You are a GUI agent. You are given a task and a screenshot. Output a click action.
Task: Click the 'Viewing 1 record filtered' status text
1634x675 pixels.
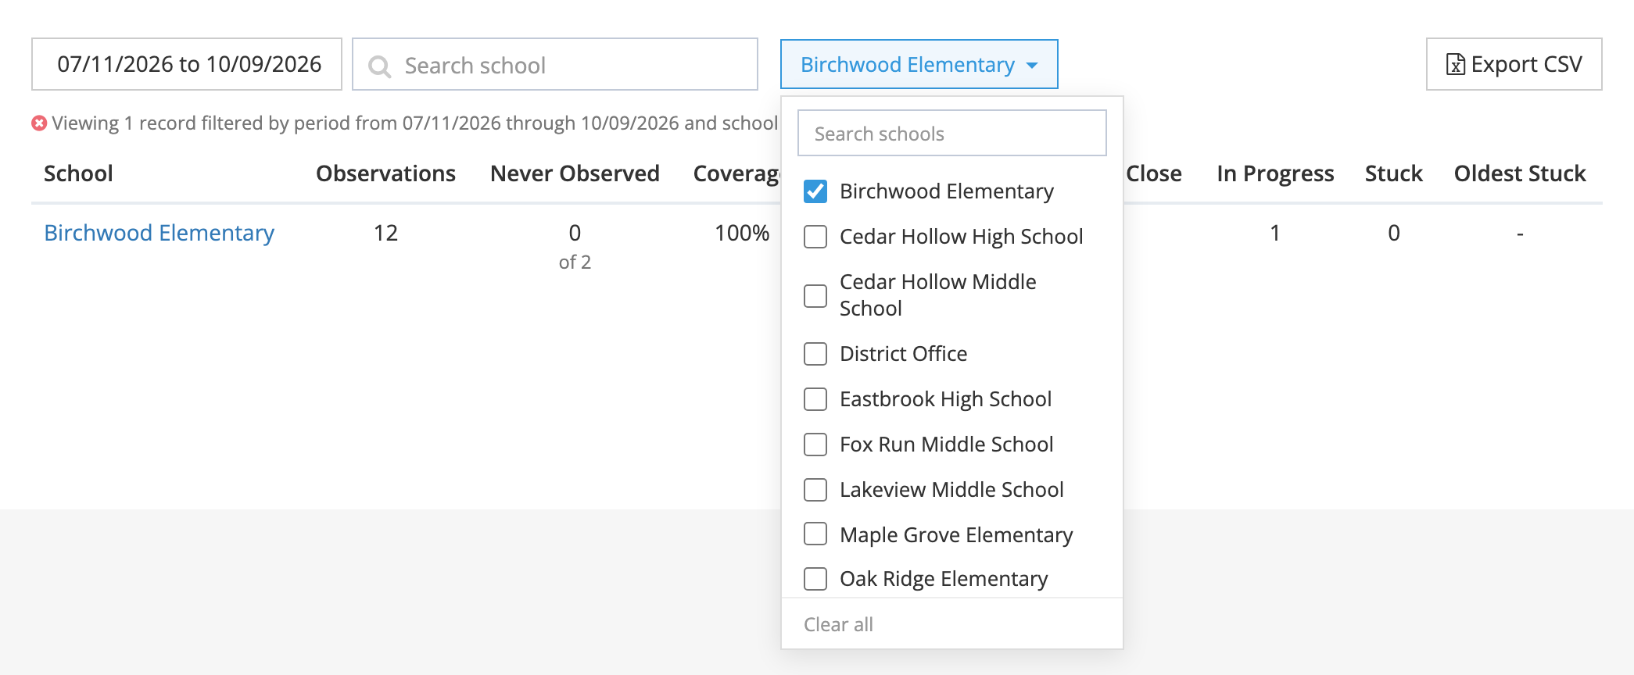coord(414,123)
